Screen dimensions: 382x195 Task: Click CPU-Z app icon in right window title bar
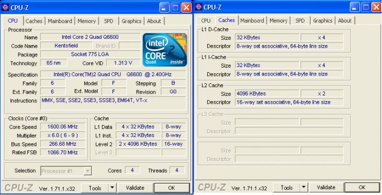[199, 7]
